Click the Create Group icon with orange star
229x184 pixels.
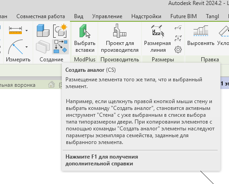60,30
